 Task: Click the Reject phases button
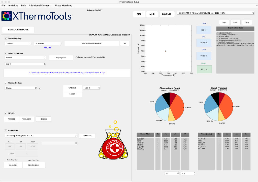click(61, 57)
